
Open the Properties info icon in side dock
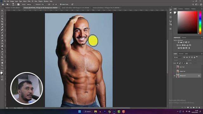pos(171,17)
